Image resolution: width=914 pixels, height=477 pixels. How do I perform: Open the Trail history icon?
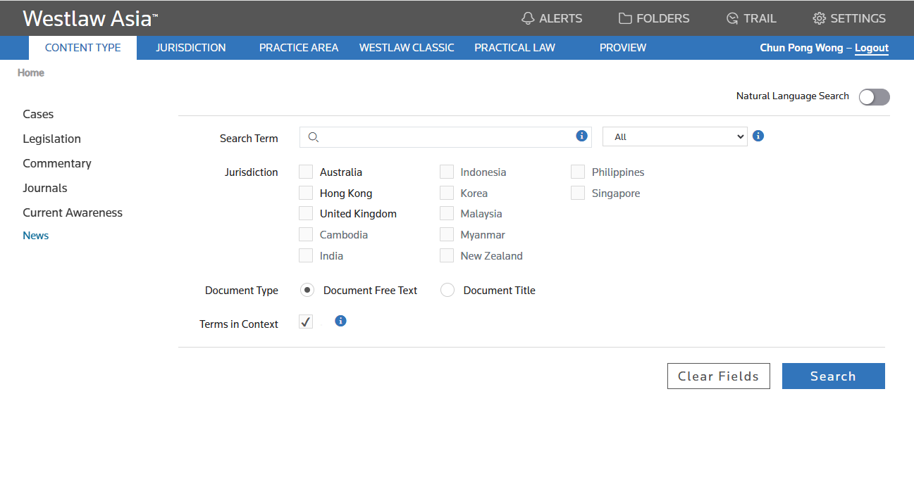[733, 19]
